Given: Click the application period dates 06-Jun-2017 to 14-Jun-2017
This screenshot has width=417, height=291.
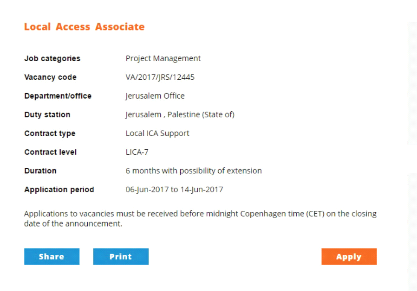Looking at the screenshot, I should [174, 190].
